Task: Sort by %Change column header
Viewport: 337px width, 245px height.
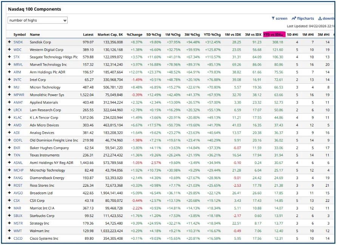Action: [134, 34]
